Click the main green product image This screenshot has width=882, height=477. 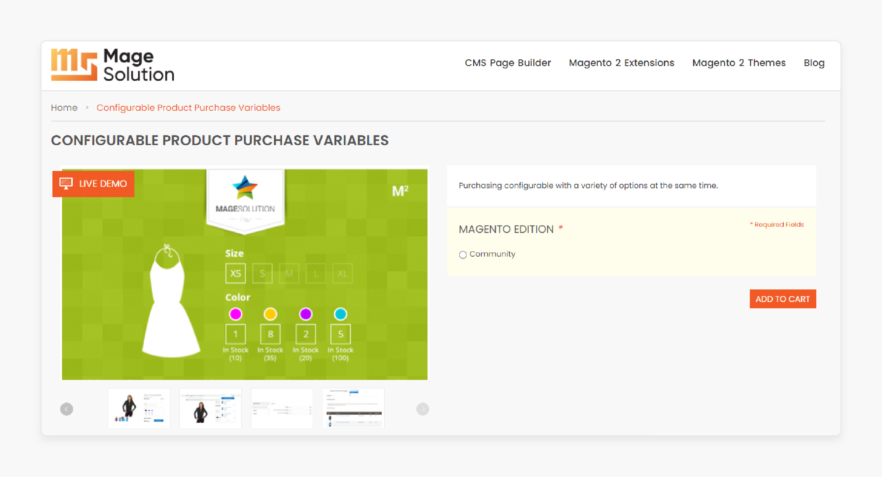pyautogui.click(x=245, y=274)
